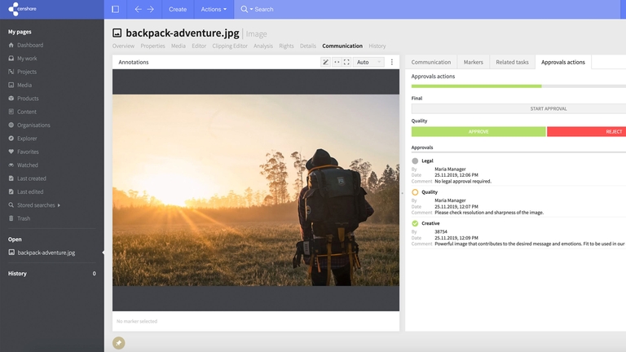Select the Approvals actions tab
Viewport: 626px width, 352px height.
coord(563,62)
